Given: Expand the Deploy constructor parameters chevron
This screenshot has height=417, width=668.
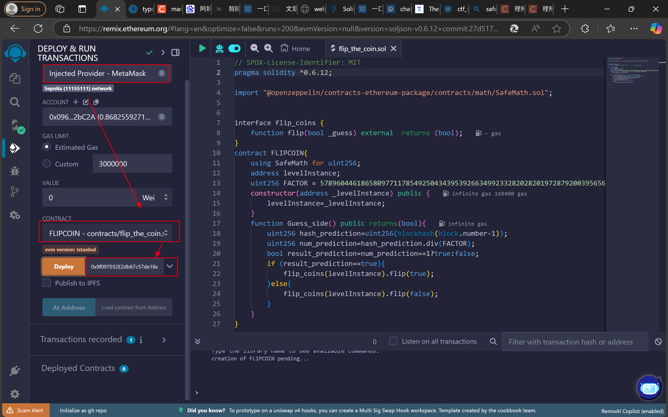Looking at the screenshot, I should 170,266.
